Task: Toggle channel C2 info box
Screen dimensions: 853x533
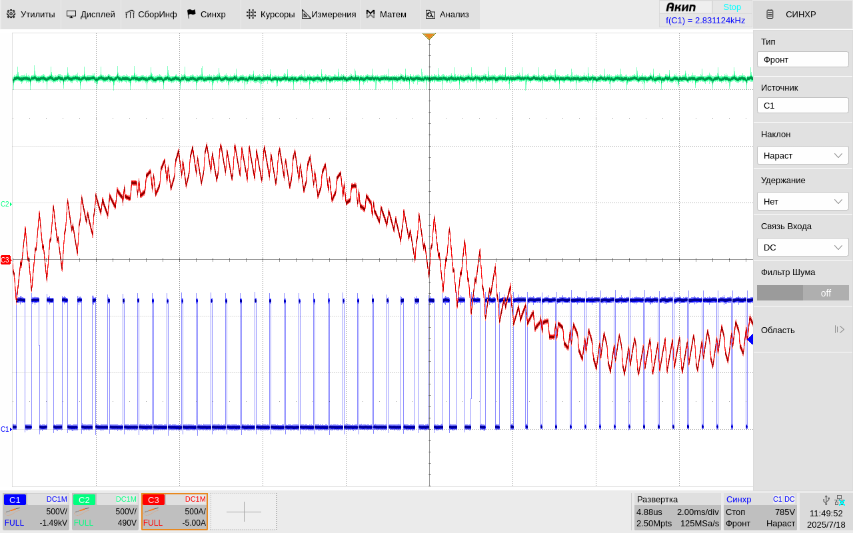Action: (105, 512)
